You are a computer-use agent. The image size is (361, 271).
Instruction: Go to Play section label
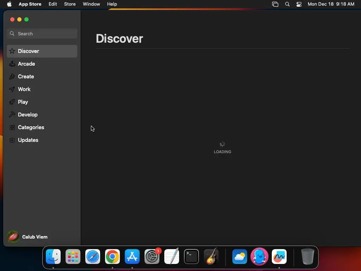coord(23,102)
